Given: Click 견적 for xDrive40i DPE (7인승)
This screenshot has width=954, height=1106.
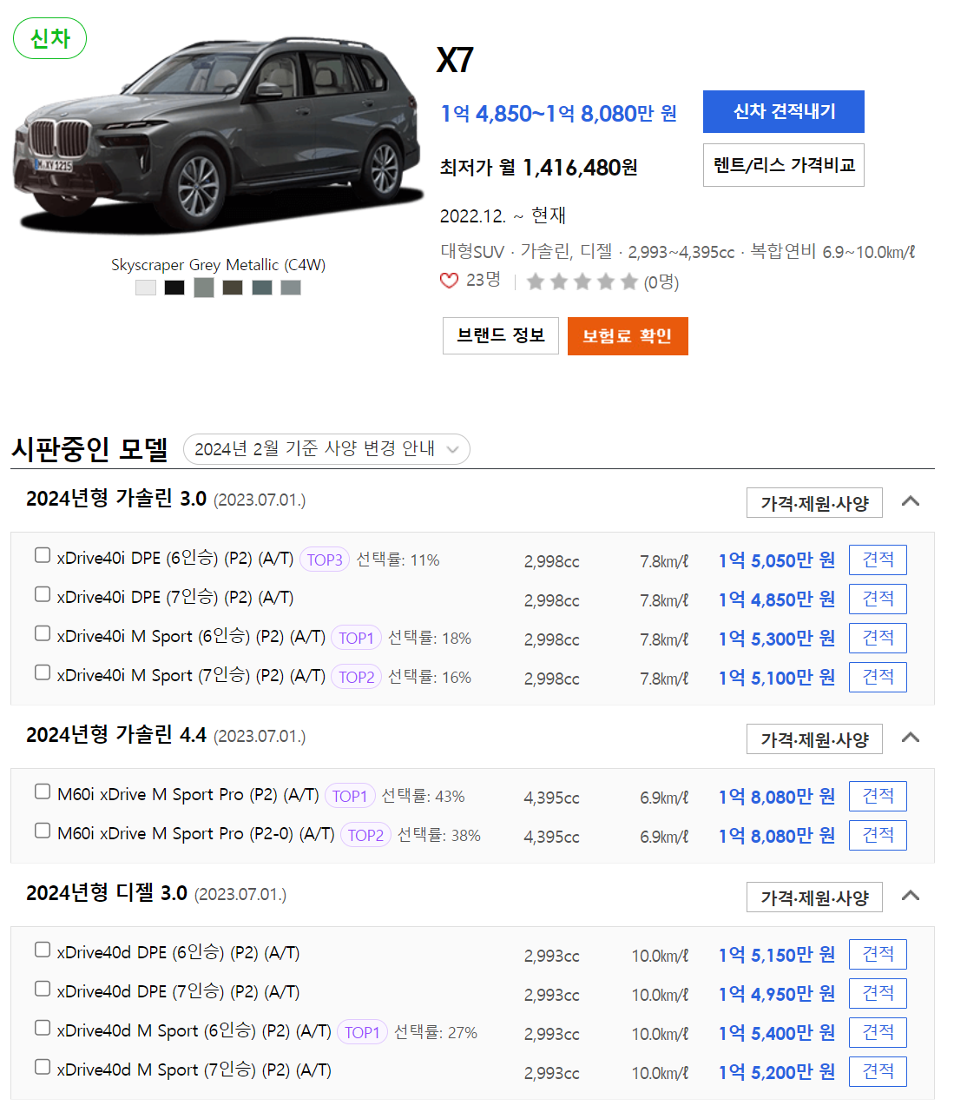Looking at the screenshot, I should (x=878, y=599).
